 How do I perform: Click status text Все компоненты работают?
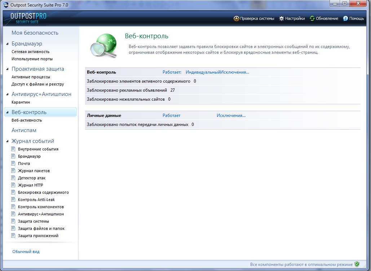pyautogui.click(x=301, y=265)
